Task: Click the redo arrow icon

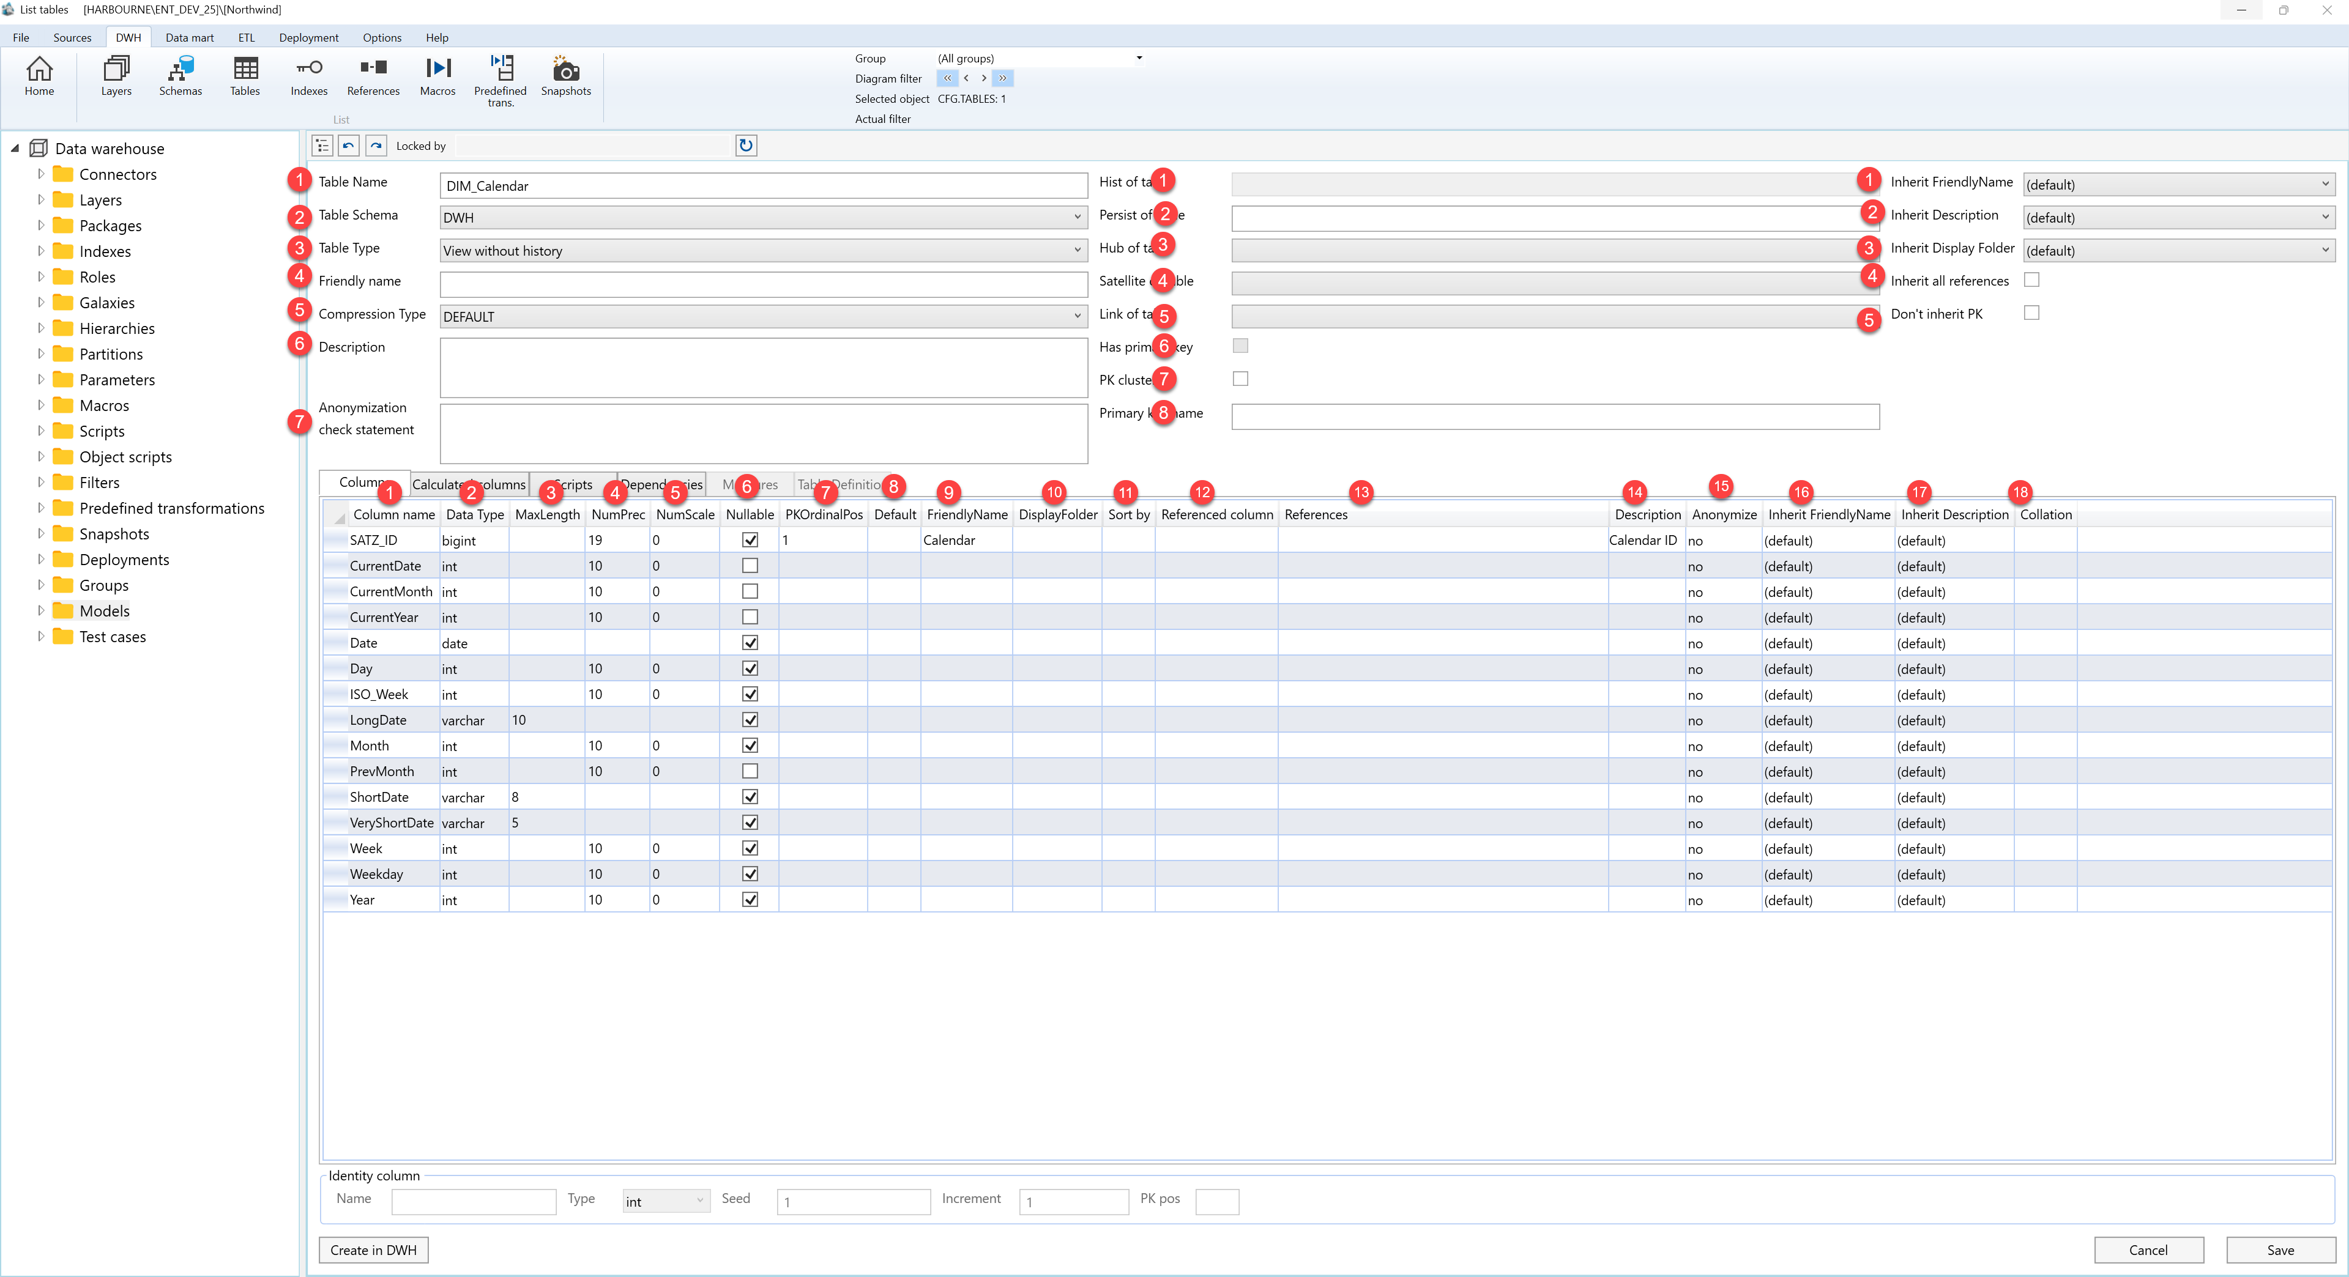Action: click(376, 146)
